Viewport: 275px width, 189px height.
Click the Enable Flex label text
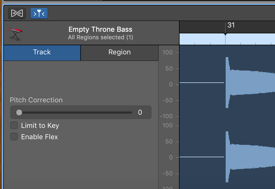[x=39, y=137]
